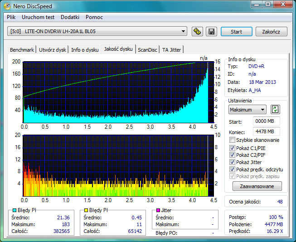This screenshot has width=296, height=242.
Task: Click PI errors total 382565
Action: tap(62, 231)
